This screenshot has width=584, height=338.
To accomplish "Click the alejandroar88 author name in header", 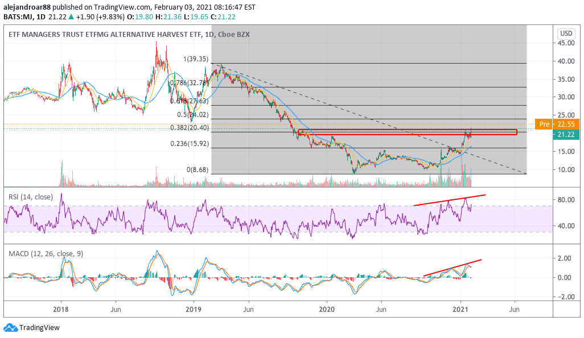I will [x=27, y=7].
